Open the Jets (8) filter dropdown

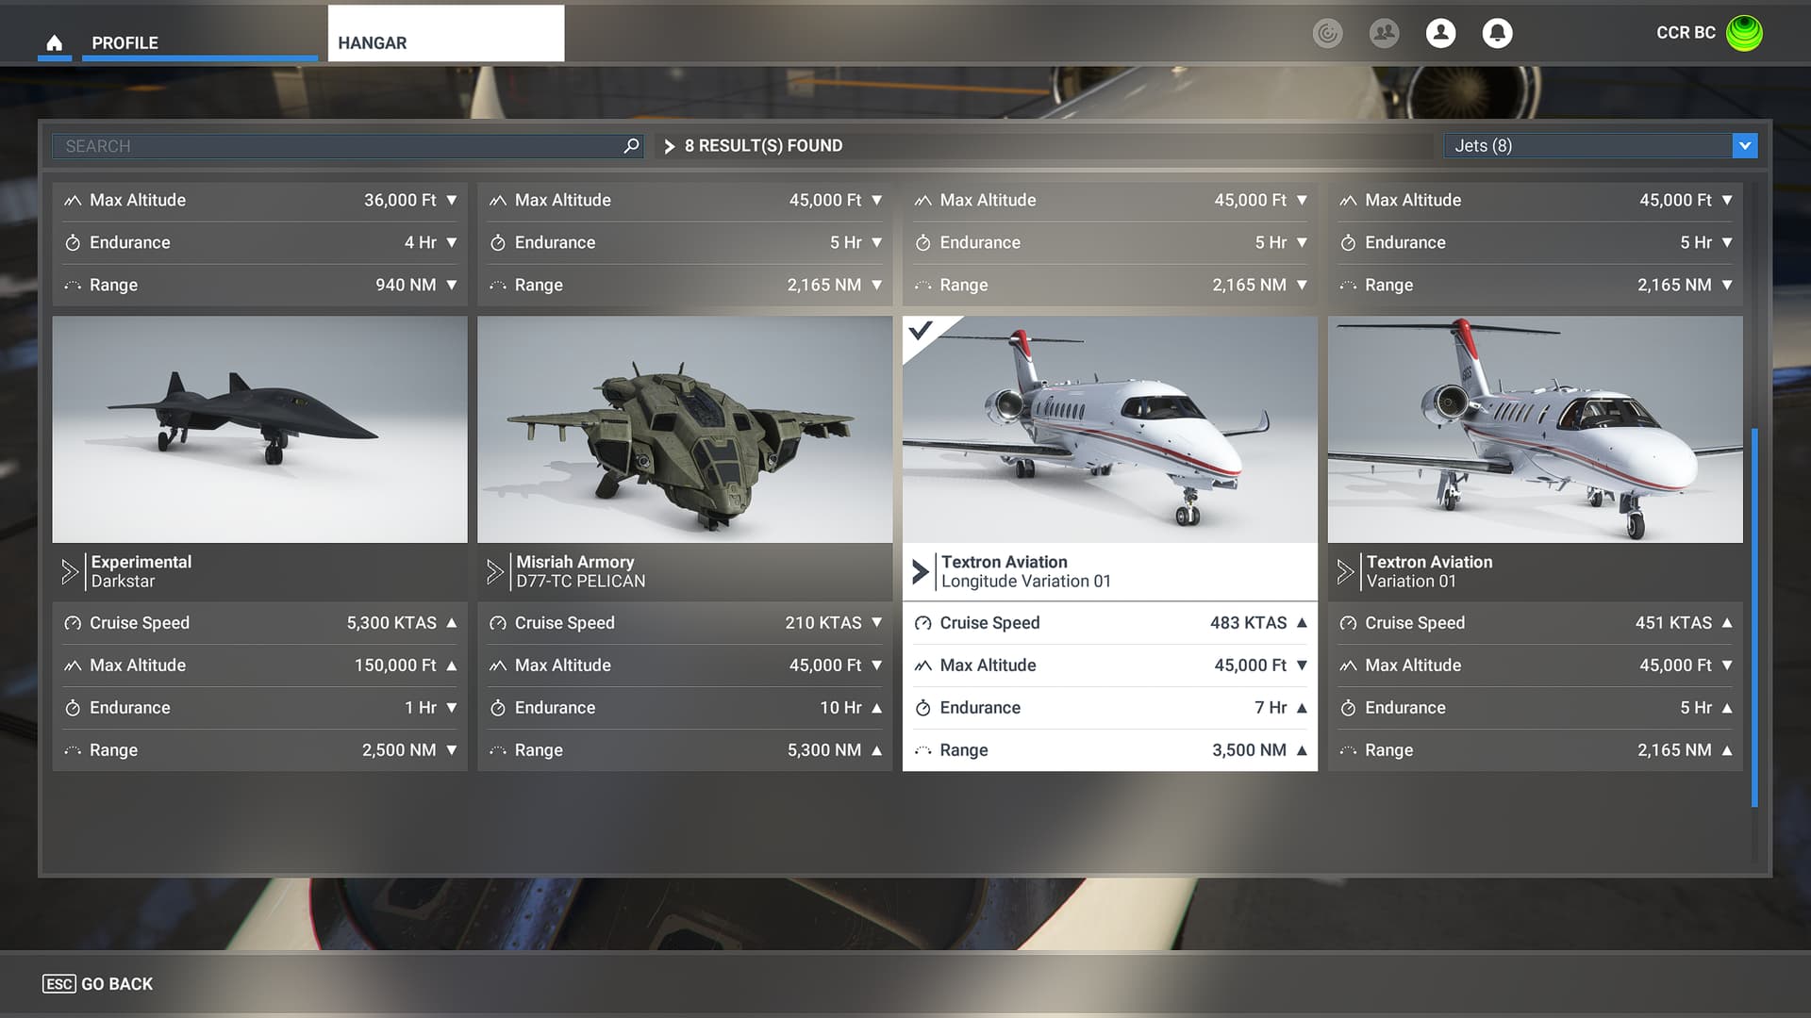click(1744, 146)
